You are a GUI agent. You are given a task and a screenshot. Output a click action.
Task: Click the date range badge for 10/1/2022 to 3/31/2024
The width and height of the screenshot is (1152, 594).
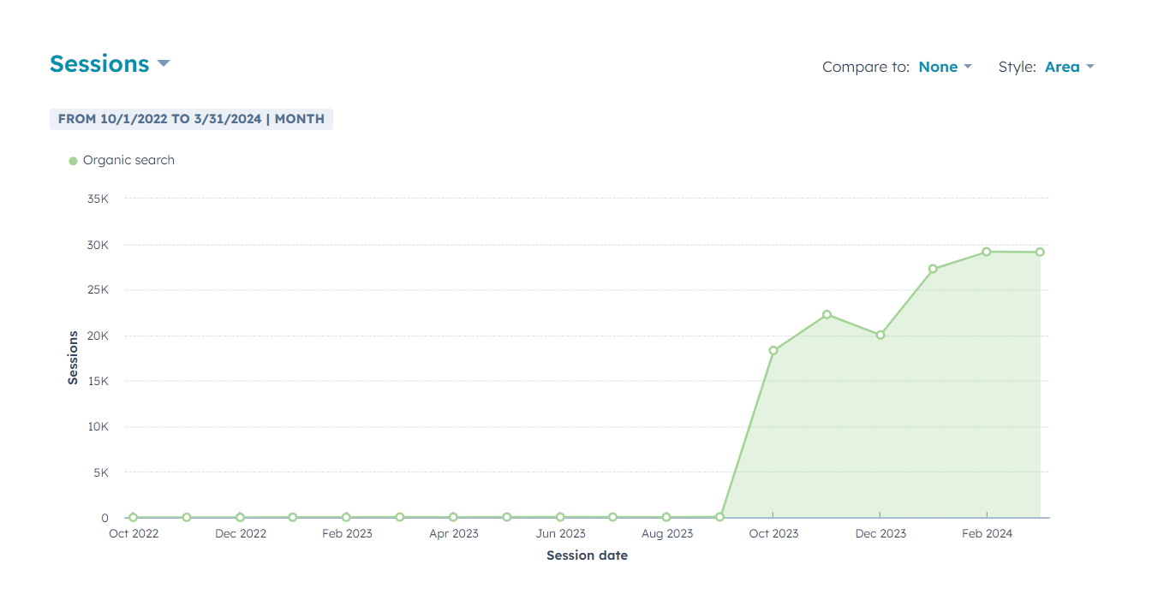(191, 119)
